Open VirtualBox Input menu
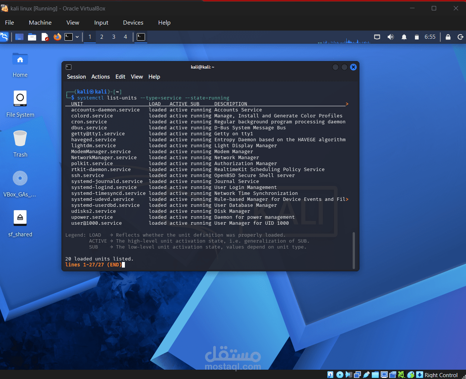 [x=101, y=23]
